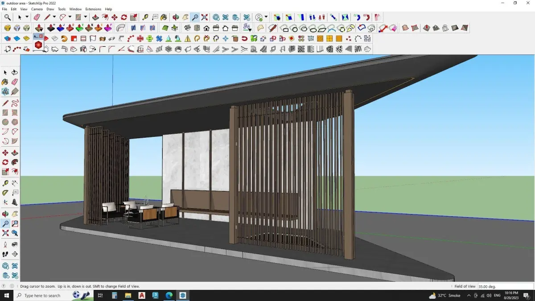Image resolution: width=535 pixels, height=301 pixels.
Task: Pick the Rectangle tool in left toolbar
Action: 5,112
